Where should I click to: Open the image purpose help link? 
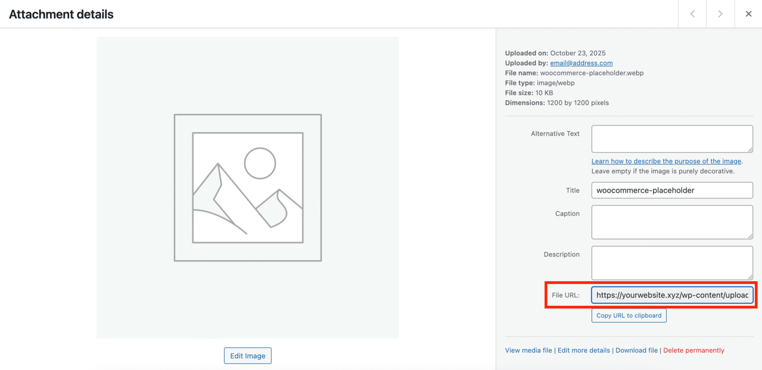tap(667, 160)
